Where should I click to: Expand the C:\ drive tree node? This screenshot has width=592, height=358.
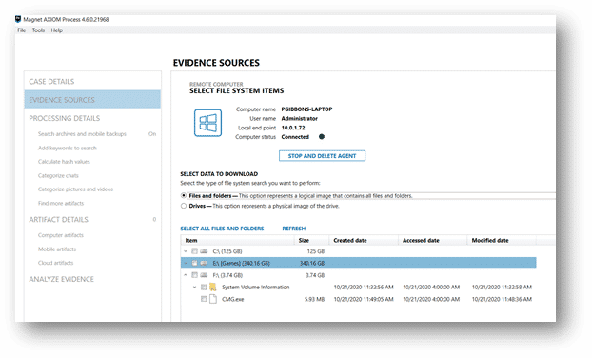tap(186, 251)
